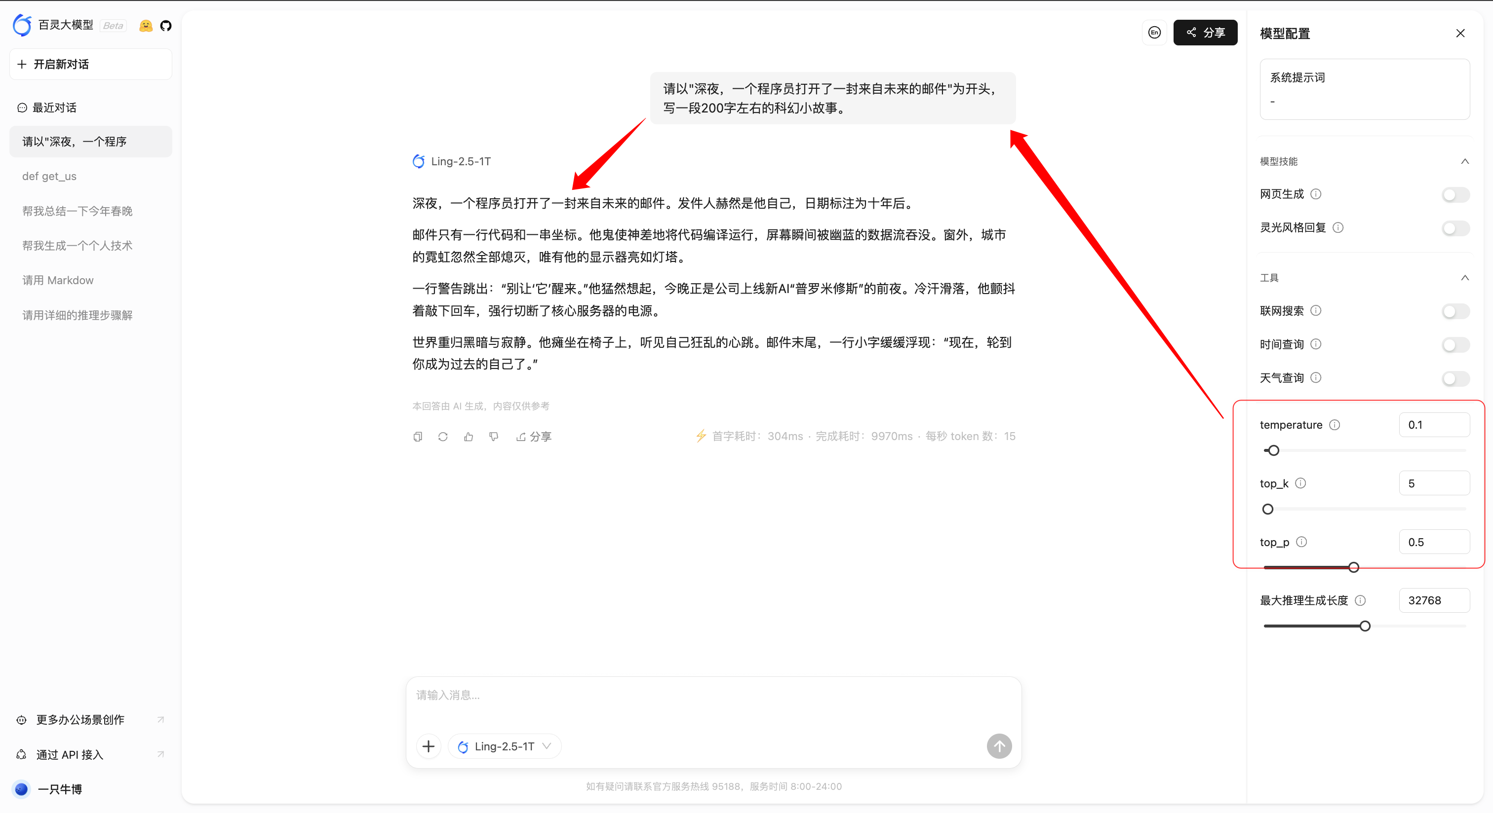Open the Ling-2.5-1T model selector
Image resolution: width=1493 pixels, height=813 pixels.
click(504, 746)
